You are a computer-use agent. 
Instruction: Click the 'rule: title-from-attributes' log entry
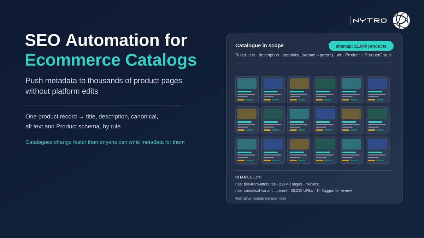(277, 184)
